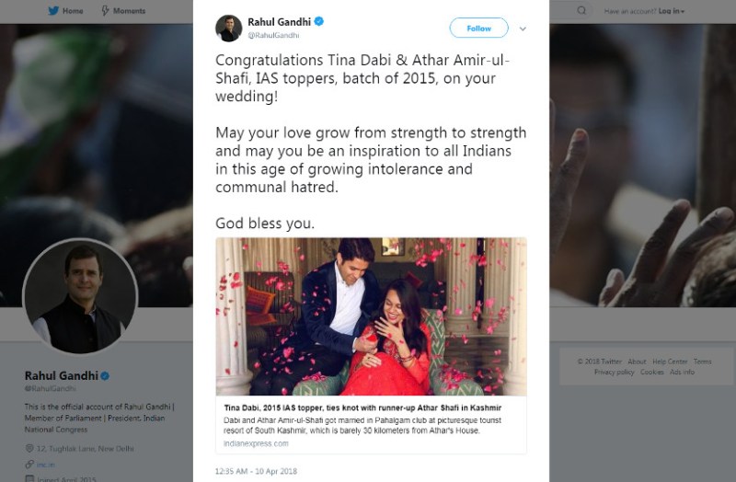The height and width of the screenshot is (482, 736).
Task: Go to the Moments tab
Action: coord(129,11)
